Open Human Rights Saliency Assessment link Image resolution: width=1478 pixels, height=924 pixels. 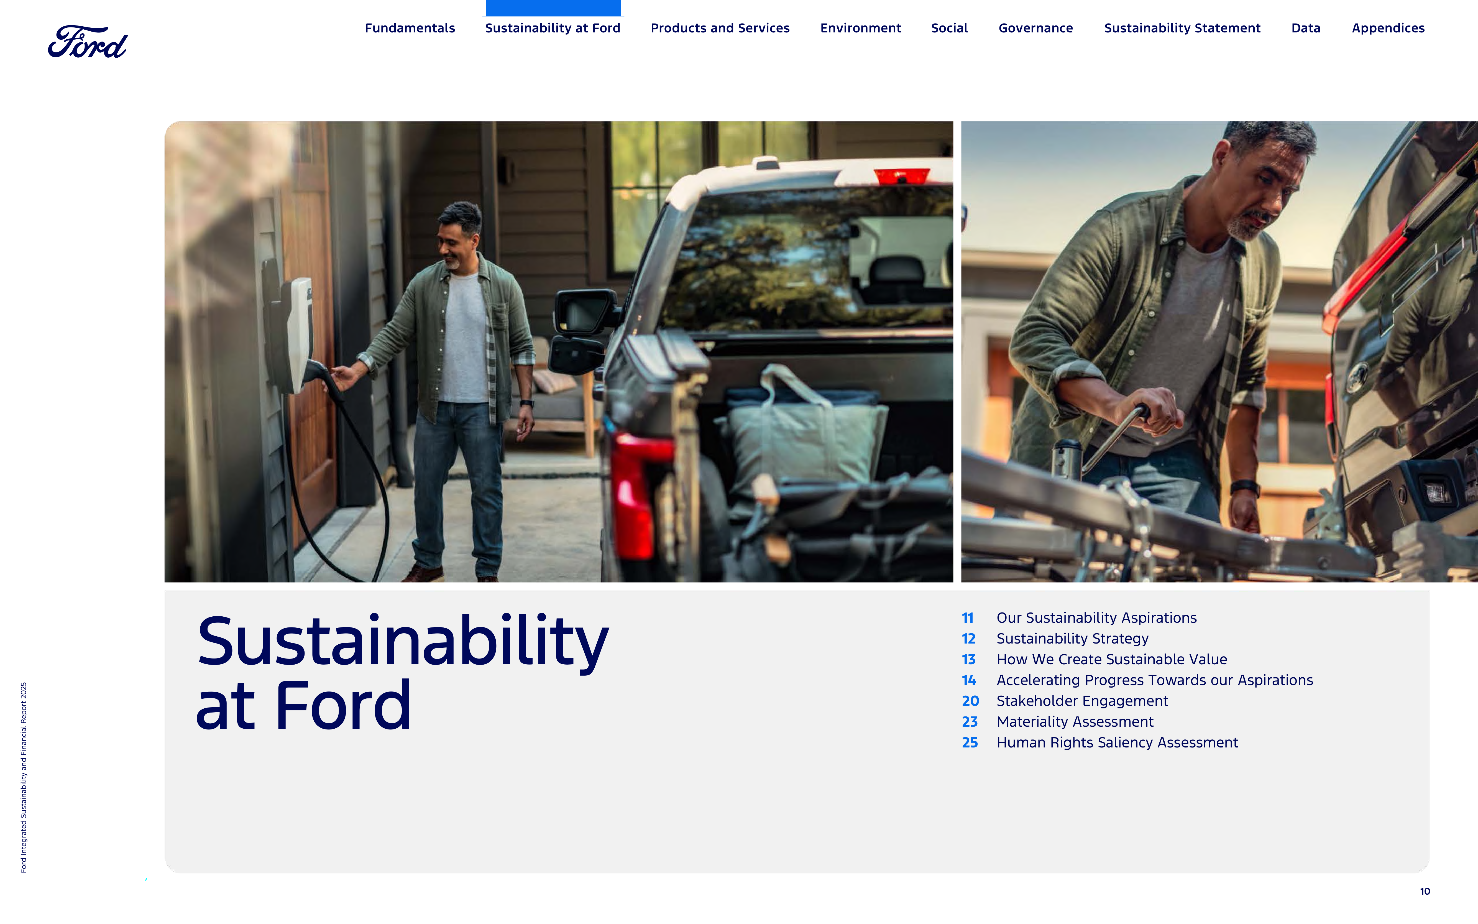pos(1117,742)
